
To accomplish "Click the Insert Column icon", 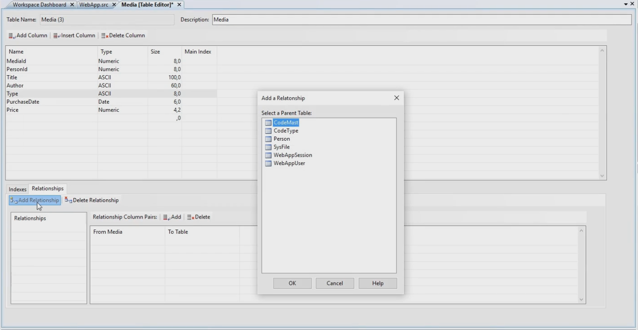I will tap(56, 36).
